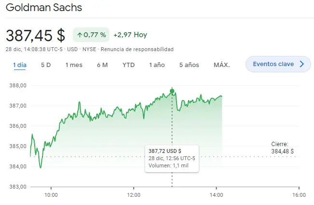Click the chevron arrow in Eventos clave
This screenshot has width=314, height=205.
click(302, 64)
